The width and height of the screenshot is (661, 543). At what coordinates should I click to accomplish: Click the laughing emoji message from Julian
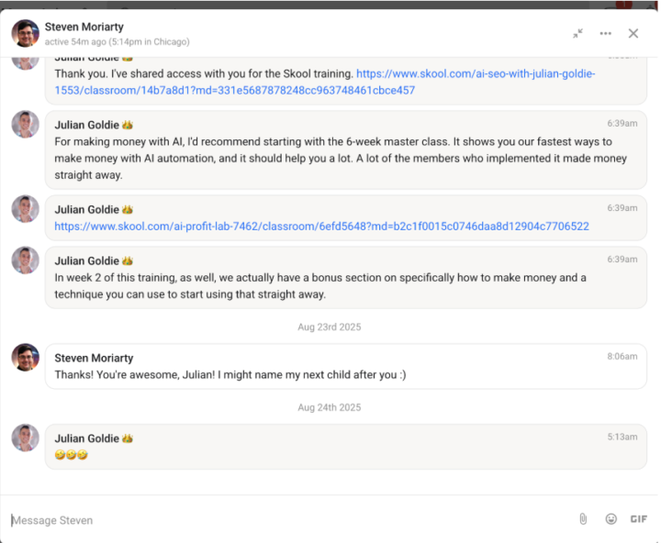pyautogui.click(x=71, y=455)
